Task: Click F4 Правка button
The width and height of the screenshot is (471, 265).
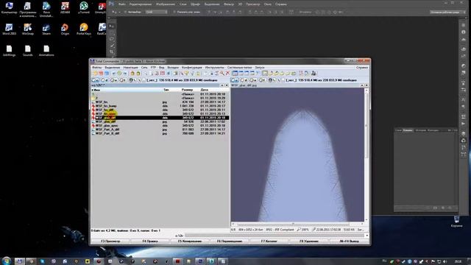Action: tap(150, 241)
